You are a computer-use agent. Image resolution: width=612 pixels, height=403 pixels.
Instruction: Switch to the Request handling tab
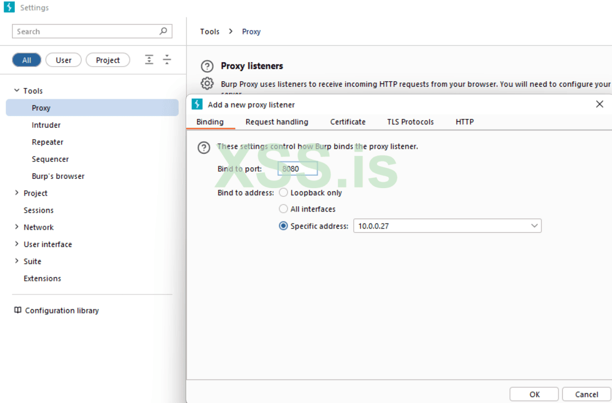point(277,122)
